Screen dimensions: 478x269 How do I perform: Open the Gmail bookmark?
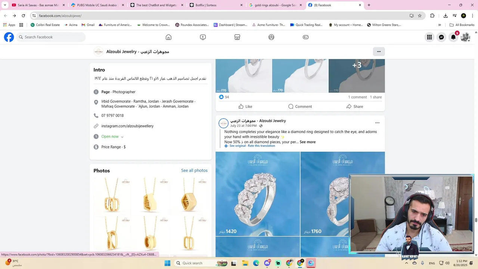88,25
